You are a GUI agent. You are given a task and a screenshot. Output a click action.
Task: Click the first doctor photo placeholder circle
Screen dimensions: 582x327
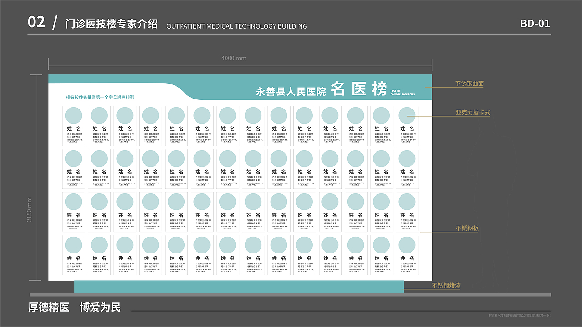coord(73,115)
